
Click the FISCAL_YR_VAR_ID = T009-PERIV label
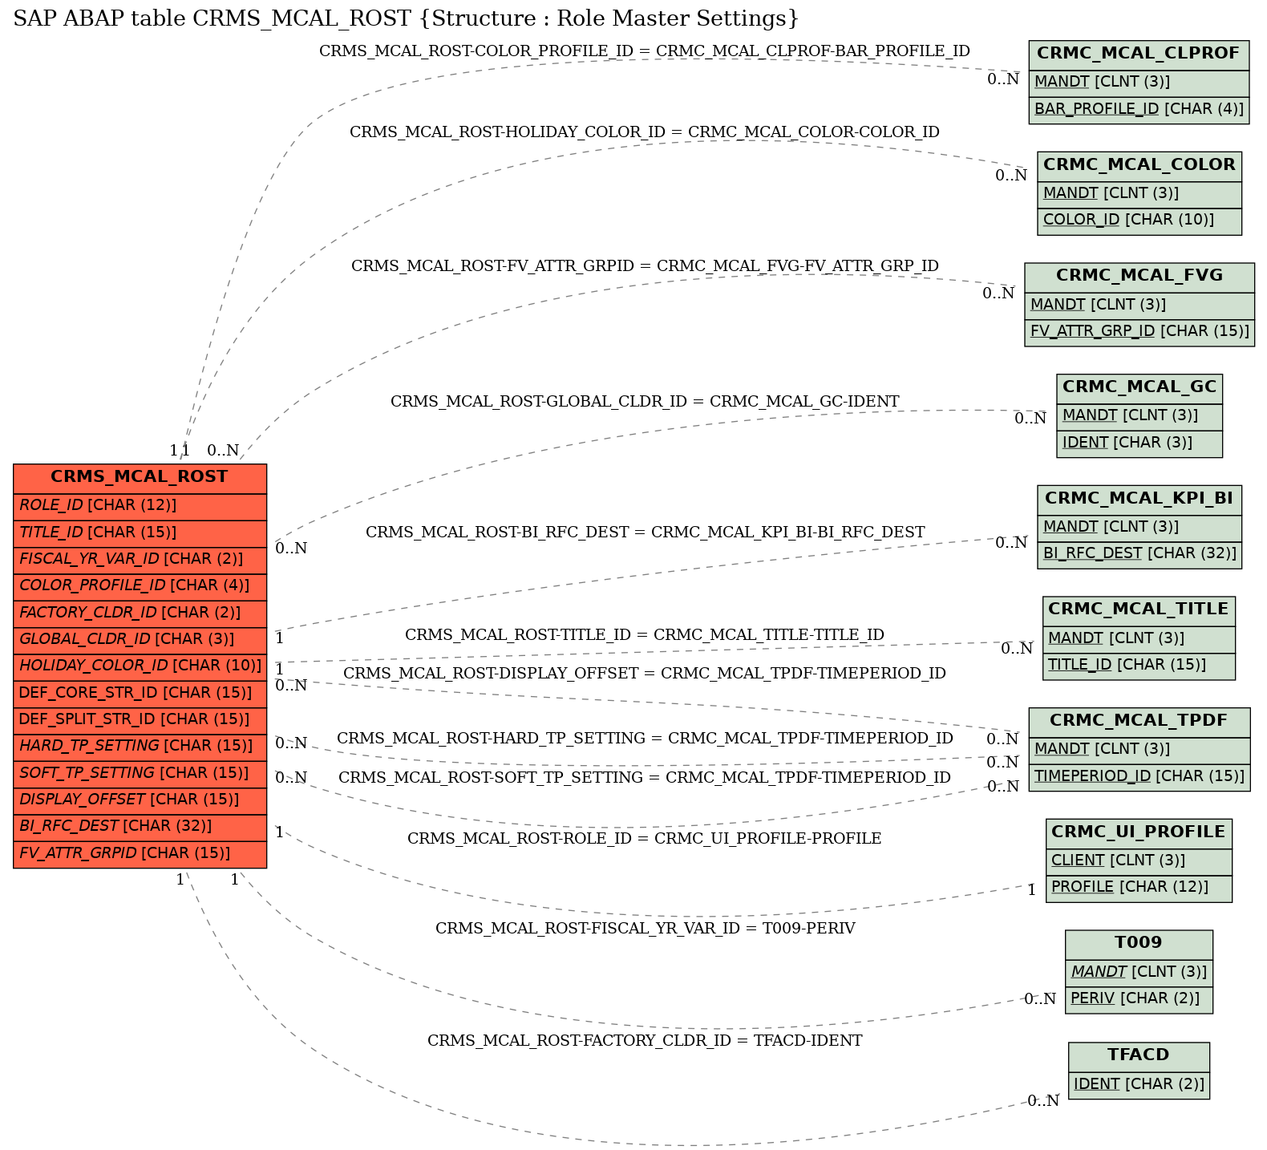coord(645,929)
